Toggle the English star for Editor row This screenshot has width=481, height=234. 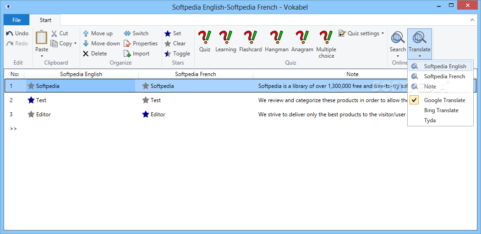point(31,114)
